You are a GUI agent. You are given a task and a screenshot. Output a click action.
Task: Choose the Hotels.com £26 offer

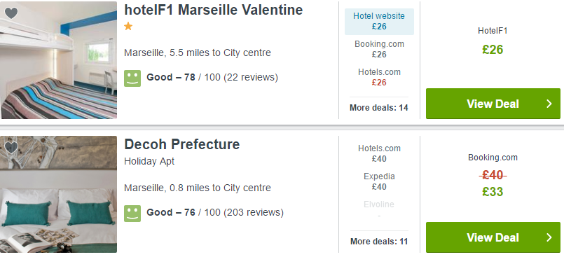(x=379, y=77)
